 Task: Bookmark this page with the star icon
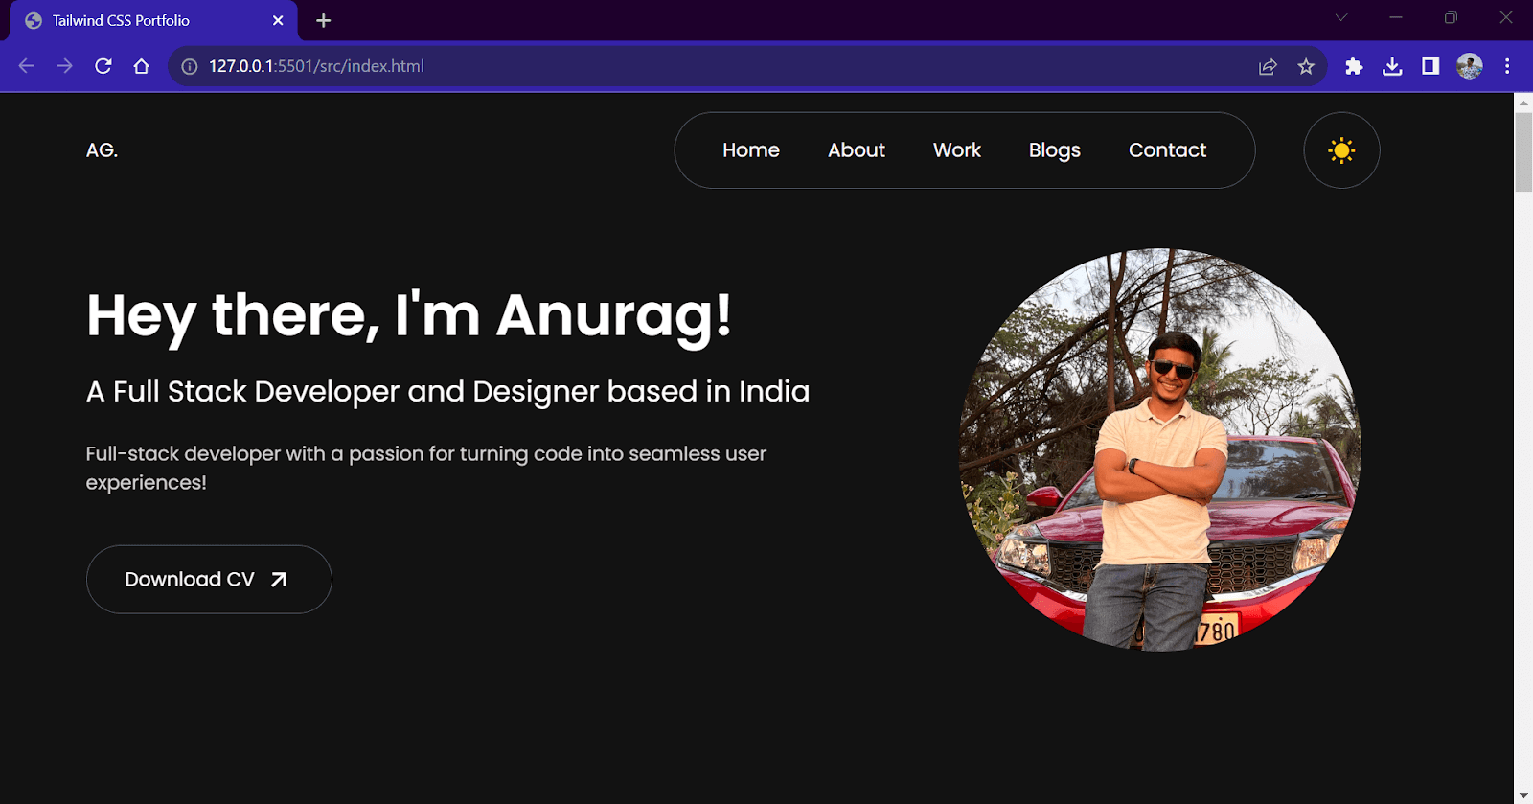click(x=1306, y=66)
